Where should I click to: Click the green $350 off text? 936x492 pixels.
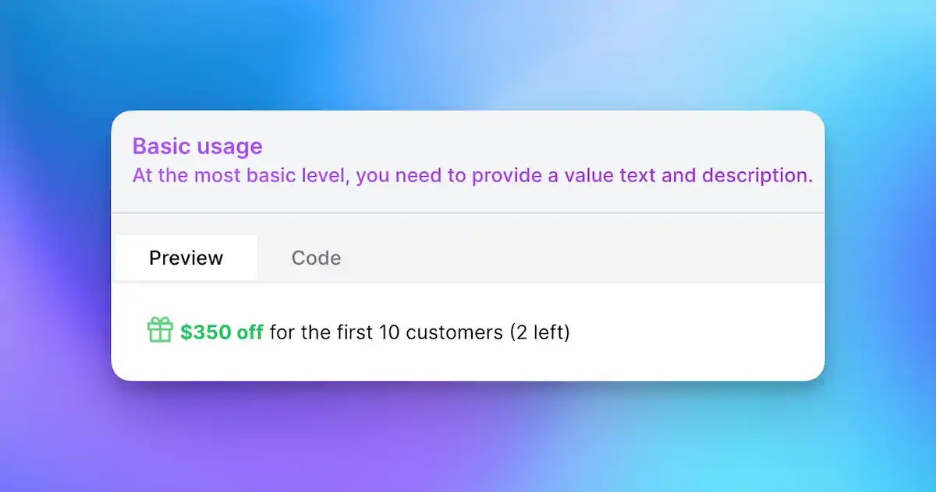[x=222, y=332]
